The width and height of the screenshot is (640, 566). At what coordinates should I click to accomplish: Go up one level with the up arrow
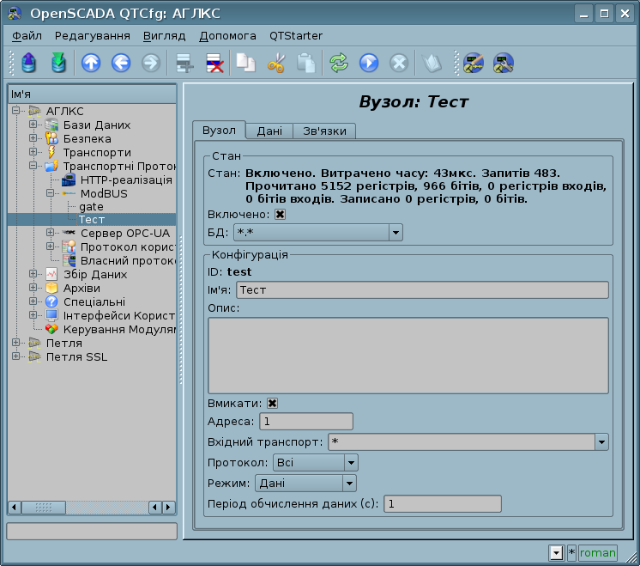(91, 63)
